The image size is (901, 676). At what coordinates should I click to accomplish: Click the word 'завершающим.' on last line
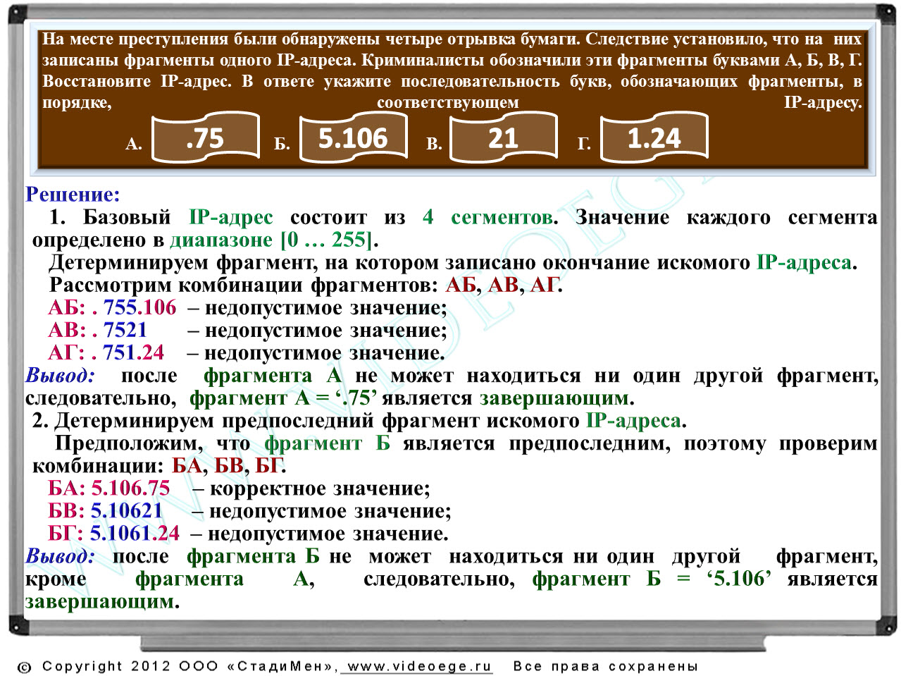[102, 601]
